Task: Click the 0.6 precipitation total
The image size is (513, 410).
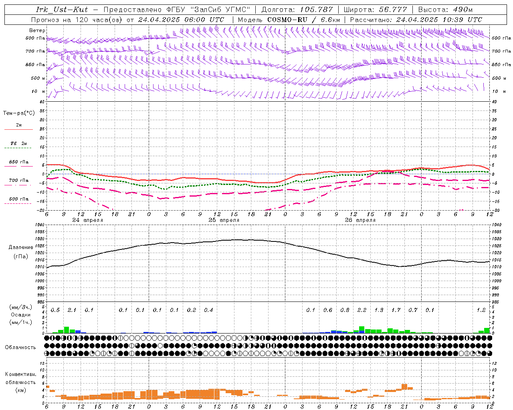Action: click(328, 310)
